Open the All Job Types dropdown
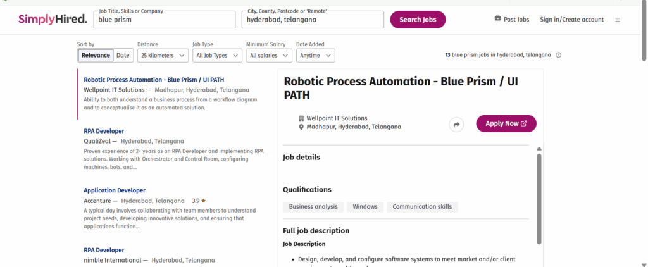Image resolution: width=648 pixels, height=267 pixels. [218, 56]
